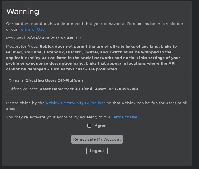The height and width of the screenshot is (169, 199).
Task: Open Terms of Use link in first paragraph
Action: pyautogui.click(x=32, y=29)
